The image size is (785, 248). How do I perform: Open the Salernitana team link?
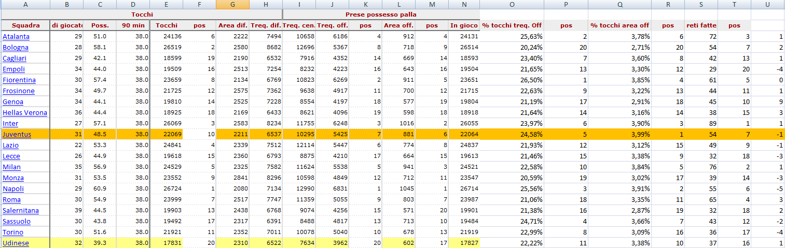tap(21, 210)
